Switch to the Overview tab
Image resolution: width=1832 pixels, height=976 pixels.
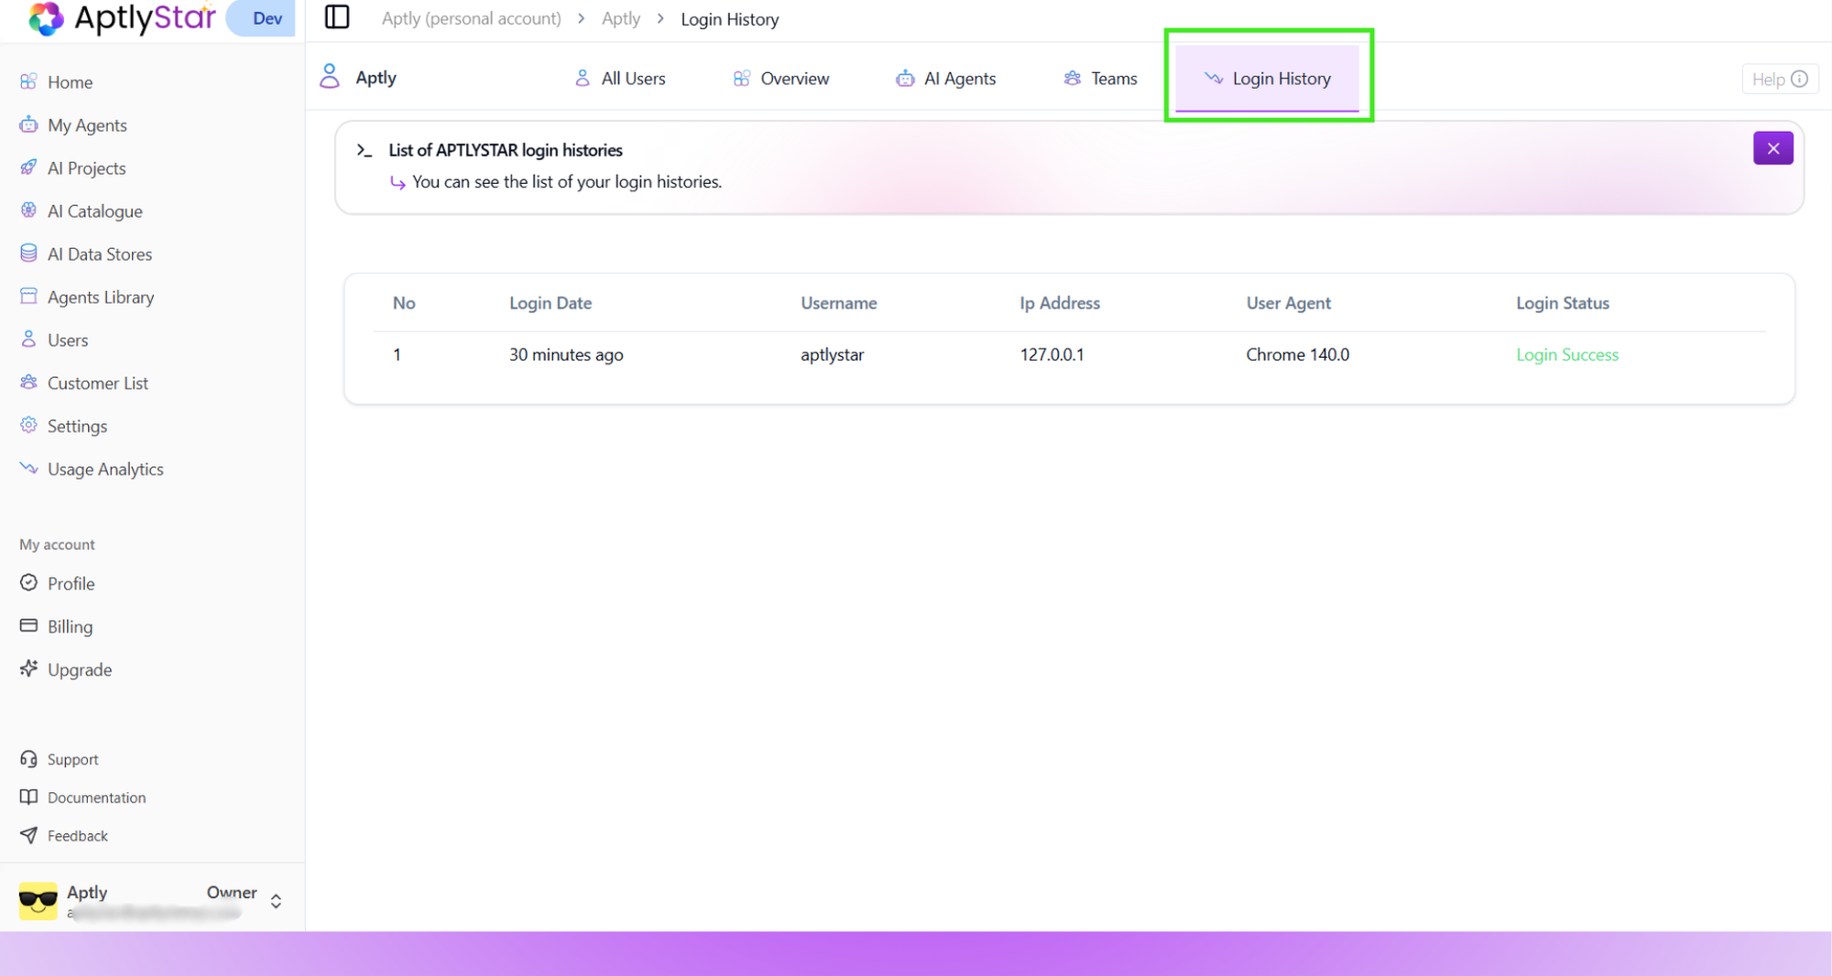pos(781,79)
